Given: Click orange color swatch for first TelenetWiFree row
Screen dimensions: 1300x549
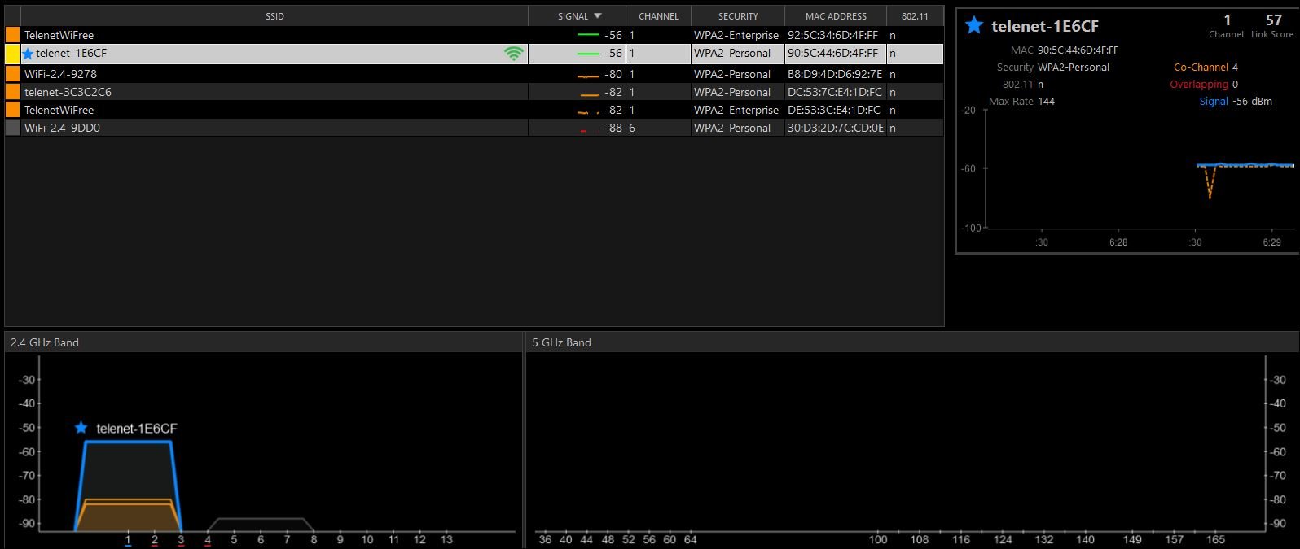Looking at the screenshot, I should pos(12,35).
